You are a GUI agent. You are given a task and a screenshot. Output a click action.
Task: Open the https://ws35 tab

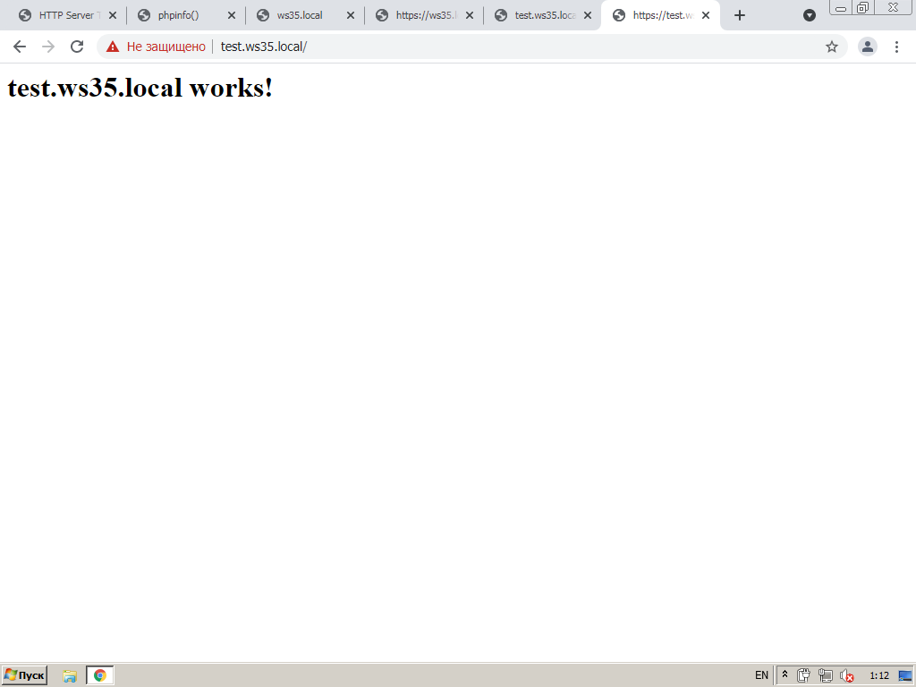pos(420,15)
